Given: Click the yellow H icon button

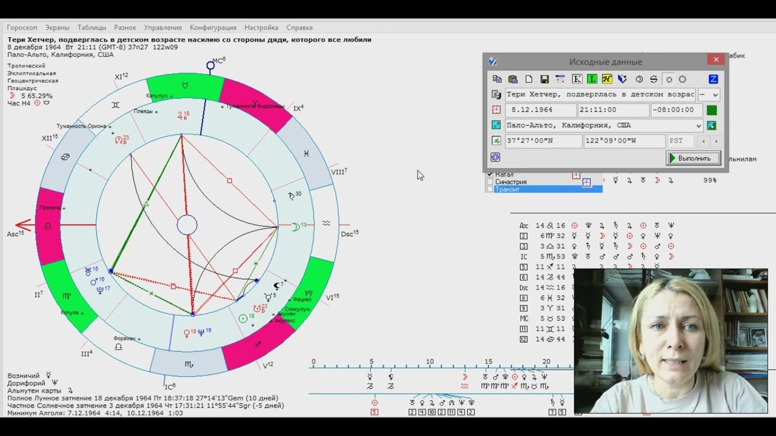Looking at the screenshot, I should (607, 79).
